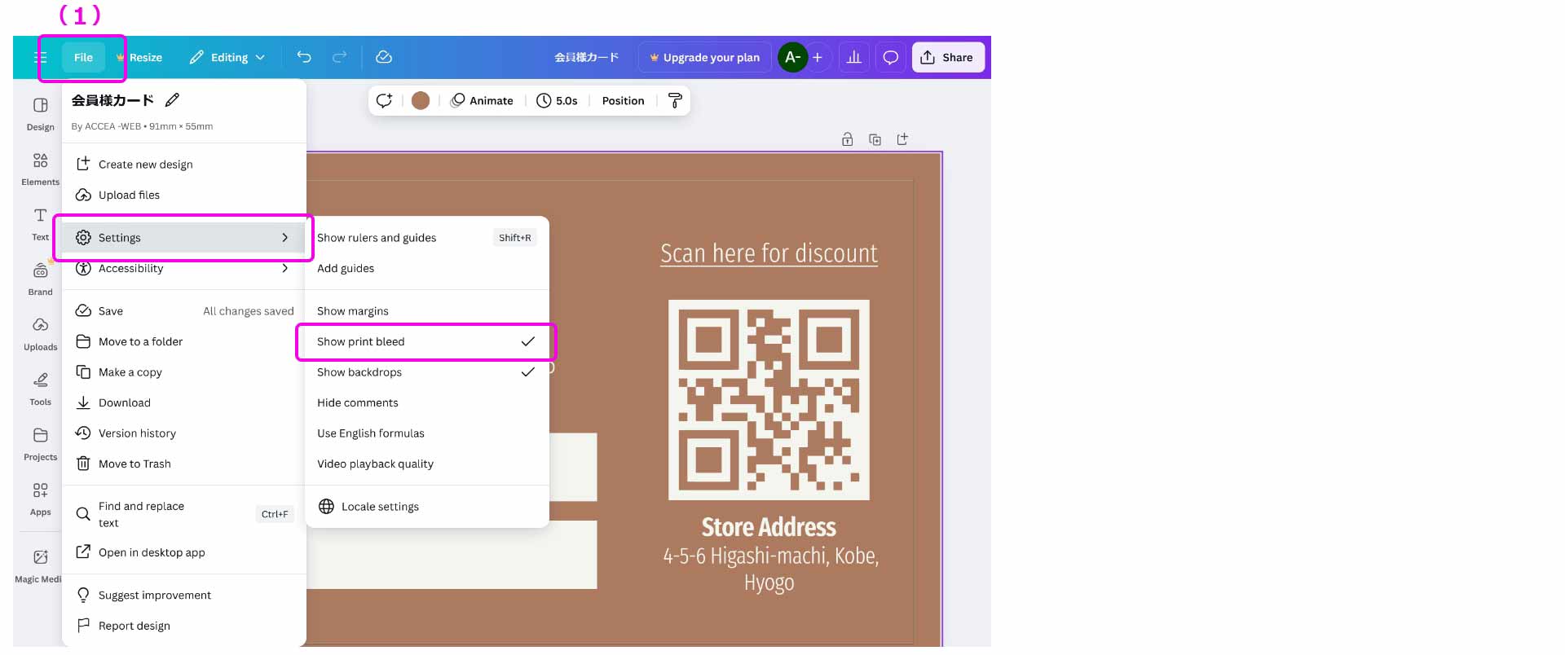The width and height of the screenshot is (1565, 655).
Task: Select Download from the File menu
Action: pyautogui.click(x=125, y=402)
